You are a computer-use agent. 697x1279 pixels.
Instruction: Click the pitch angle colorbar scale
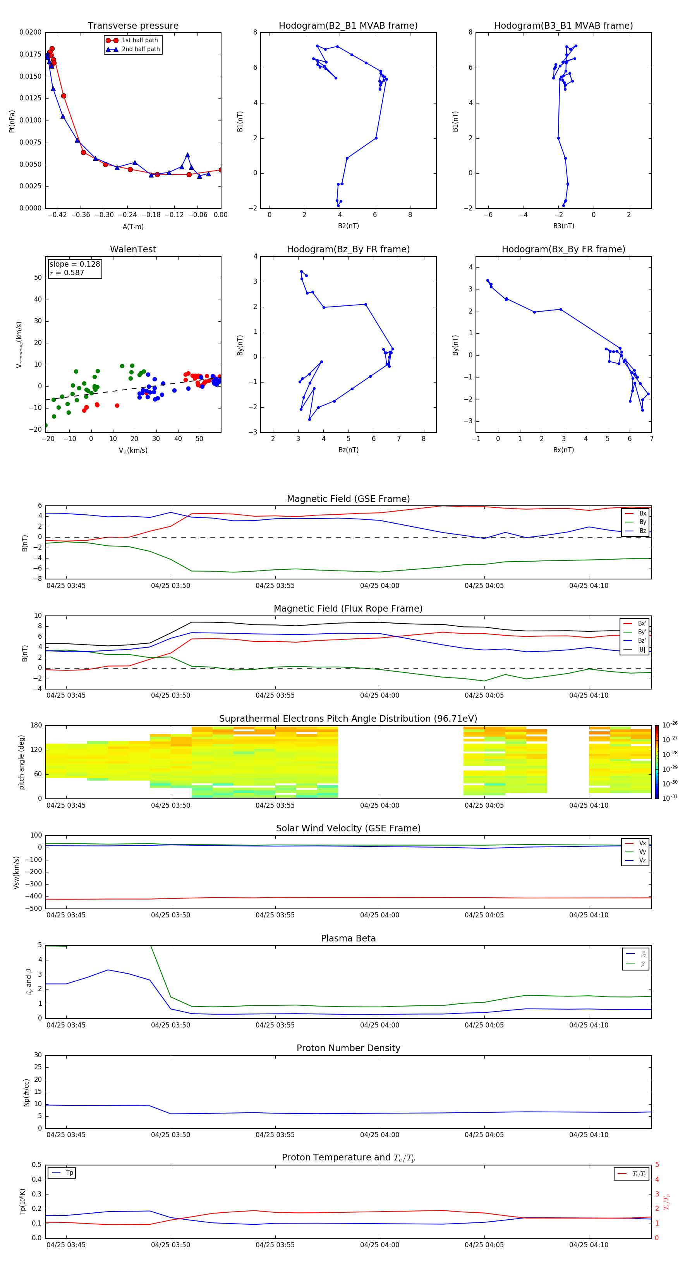657,762
